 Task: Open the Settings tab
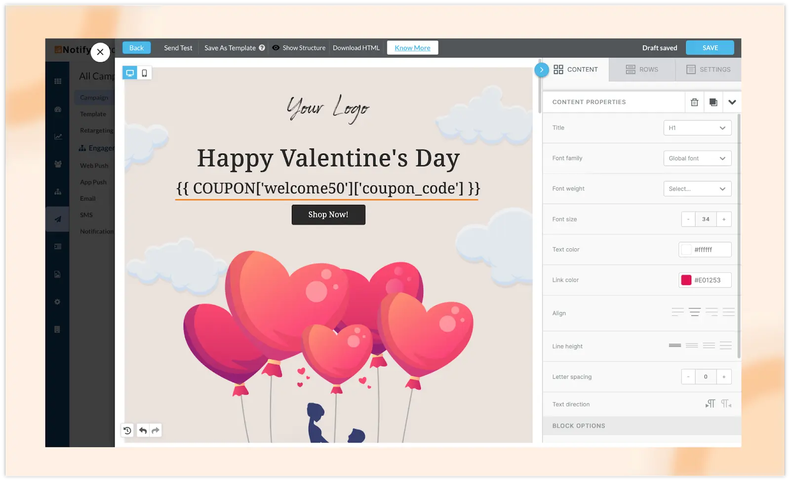click(x=708, y=70)
